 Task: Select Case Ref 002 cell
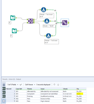tap(21, 99)
